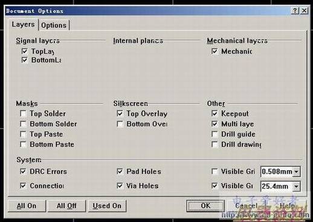Toggle the BottomLayer checkbox
Screen dimensions: 313x222
pyautogui.click(x=24, y=60)
